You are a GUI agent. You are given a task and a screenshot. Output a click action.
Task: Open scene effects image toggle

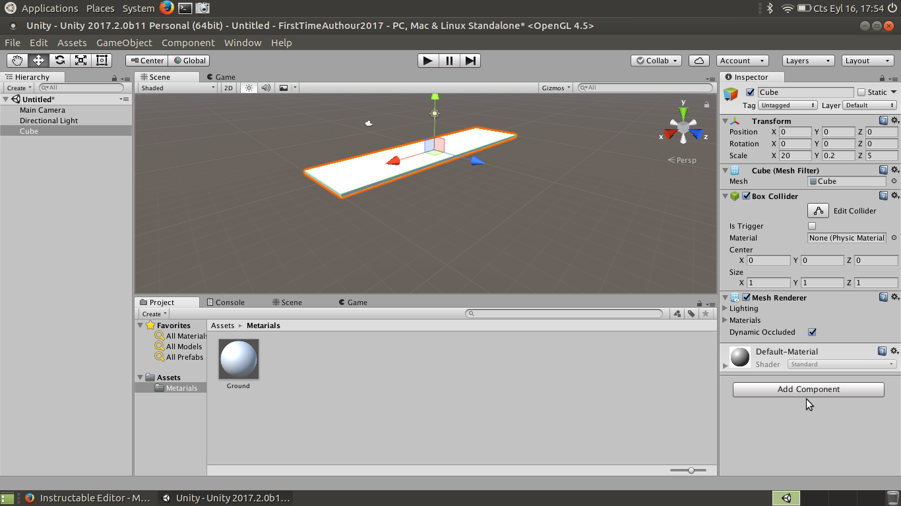pos(284,88)
